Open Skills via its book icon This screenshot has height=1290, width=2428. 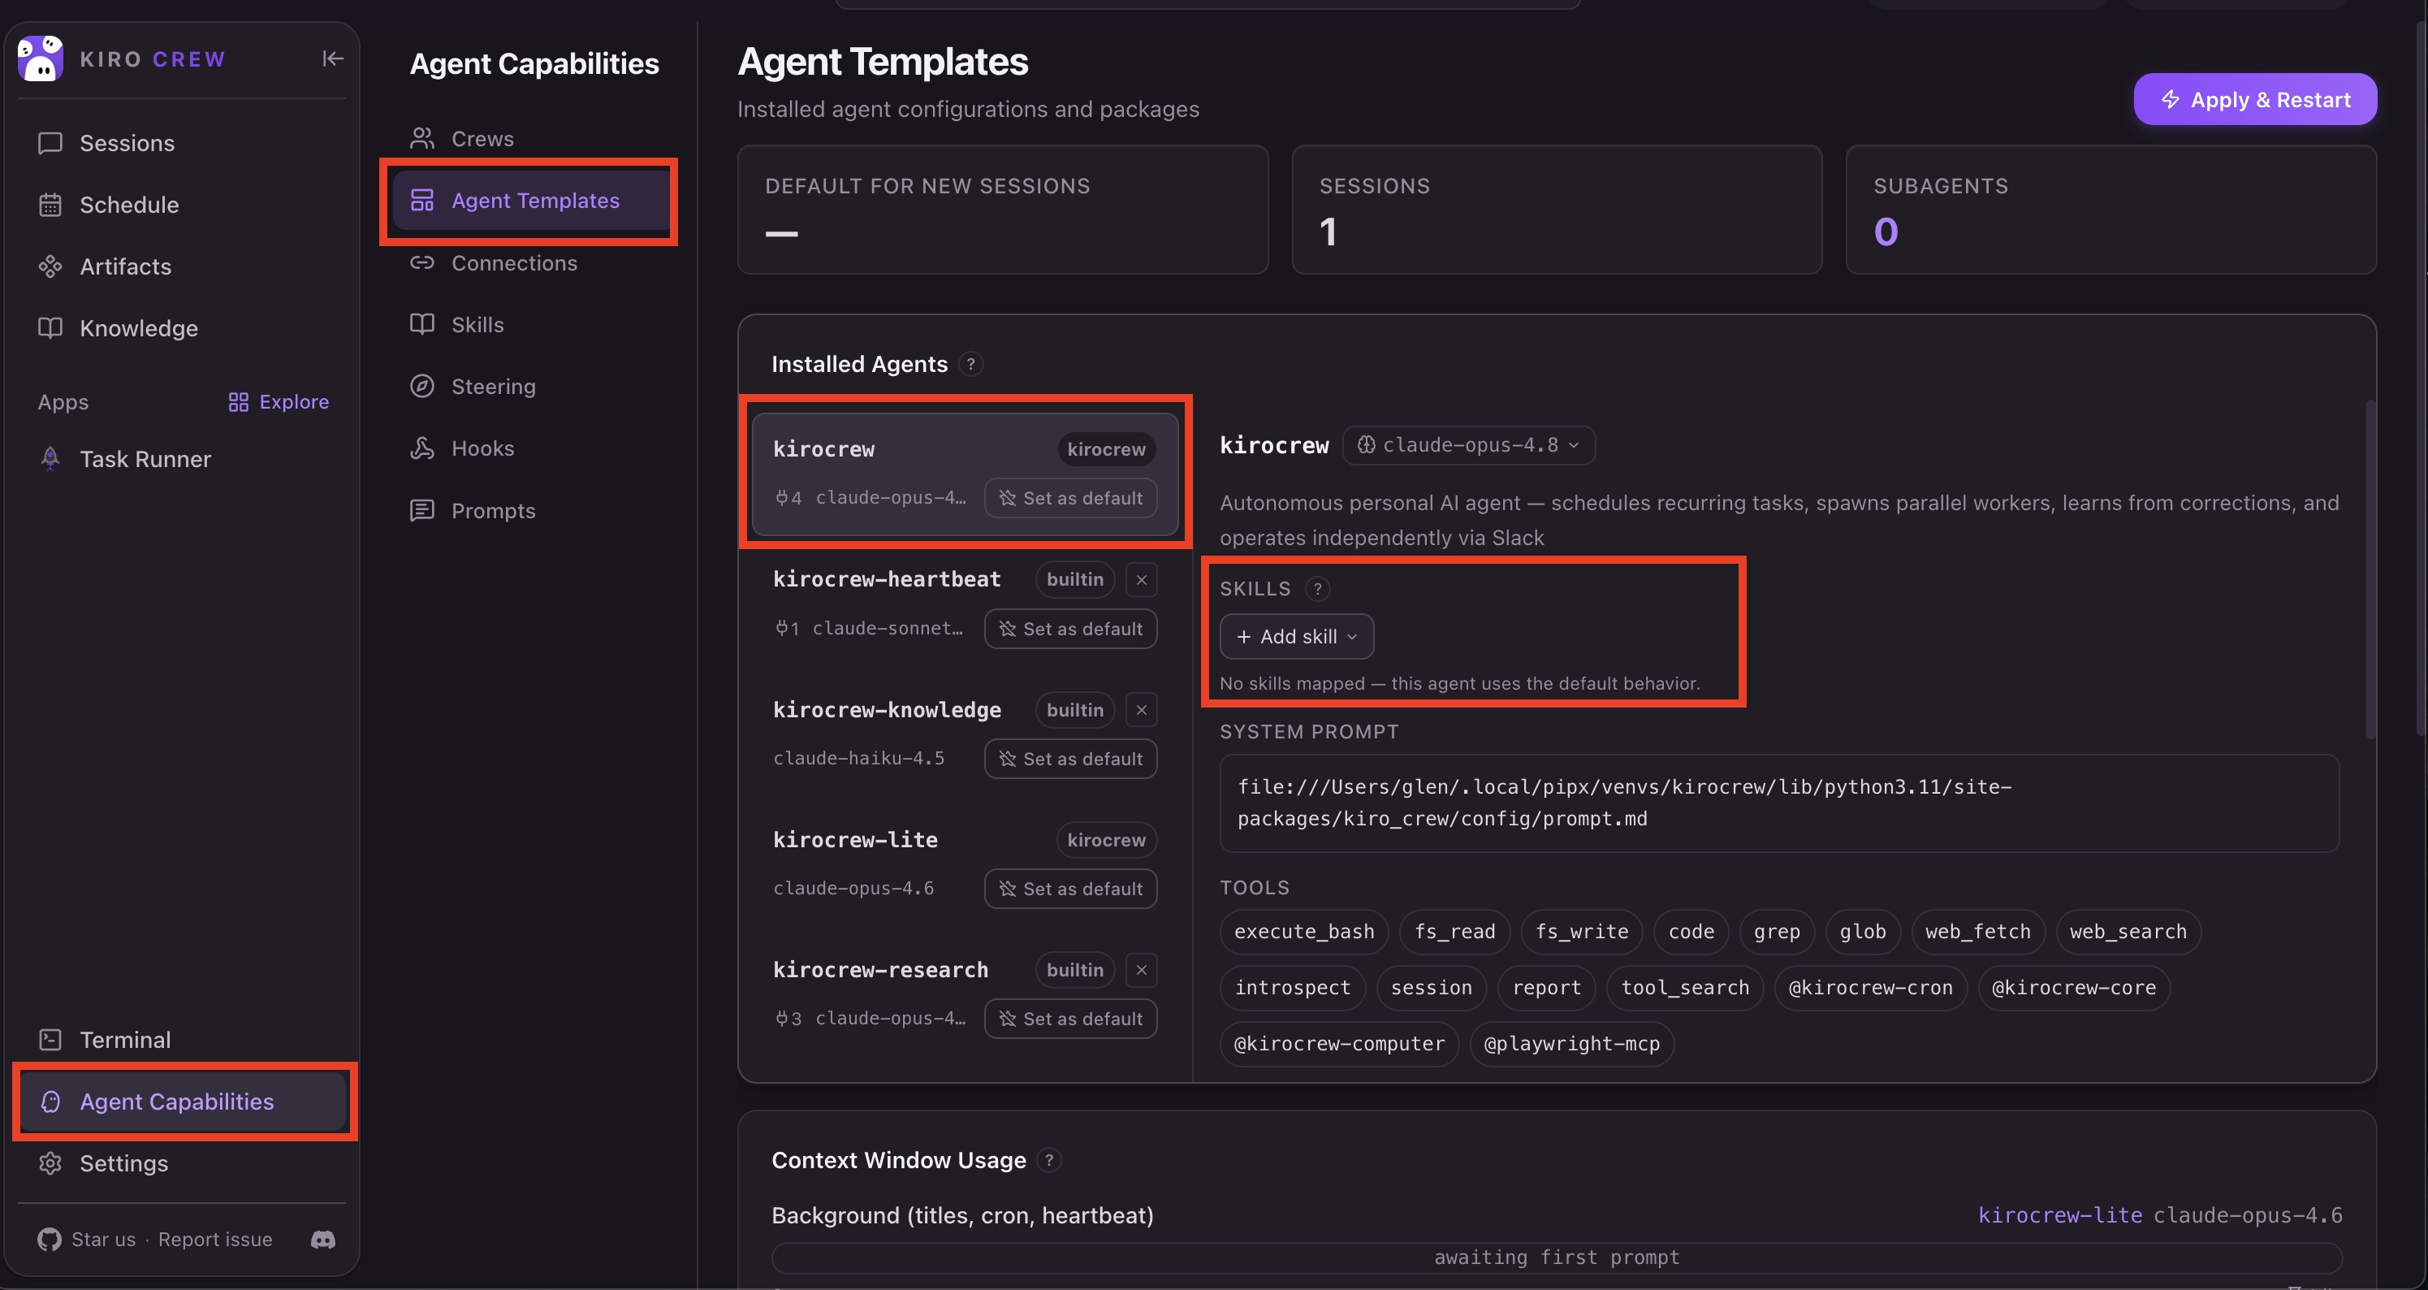[422, 324]
